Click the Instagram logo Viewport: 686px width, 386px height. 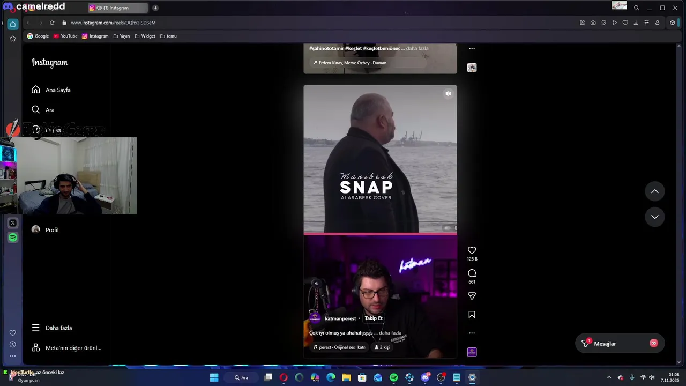[x=50, y=62]
